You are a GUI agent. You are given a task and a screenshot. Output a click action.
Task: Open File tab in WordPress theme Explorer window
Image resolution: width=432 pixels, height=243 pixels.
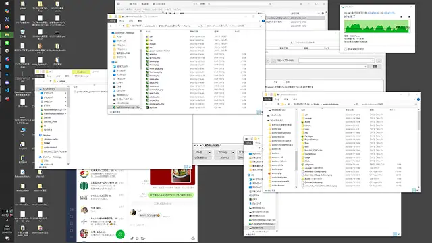click(x=113, y=21)
